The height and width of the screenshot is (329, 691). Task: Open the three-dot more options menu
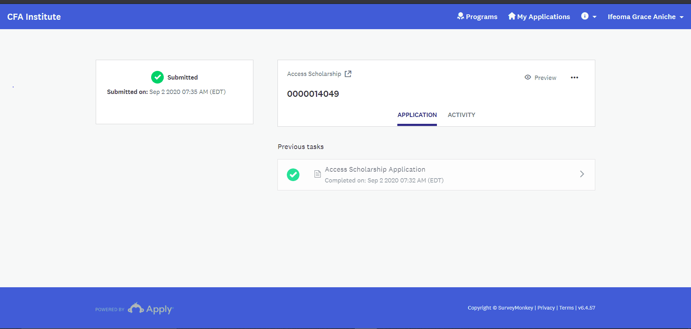[x=574, y=78]
